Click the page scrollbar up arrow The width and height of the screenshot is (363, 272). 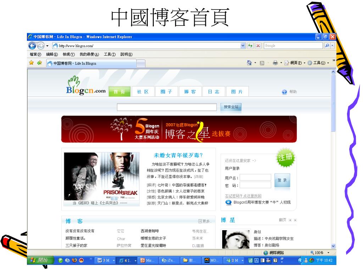point(333,72)
